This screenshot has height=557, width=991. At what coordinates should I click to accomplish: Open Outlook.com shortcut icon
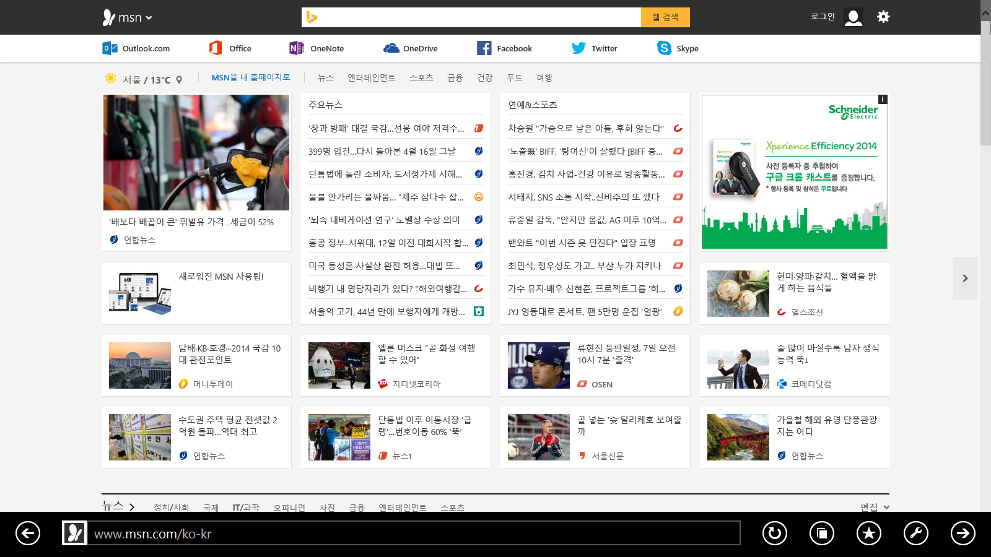[x=110, y=48]
